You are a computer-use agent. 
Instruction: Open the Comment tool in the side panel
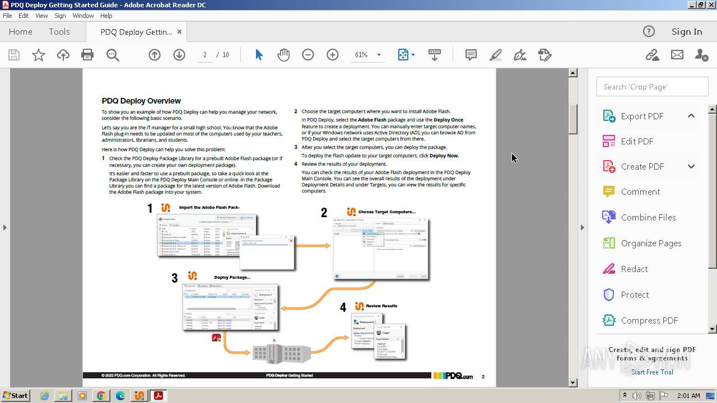pyautogui.click(x=640, y=191)
